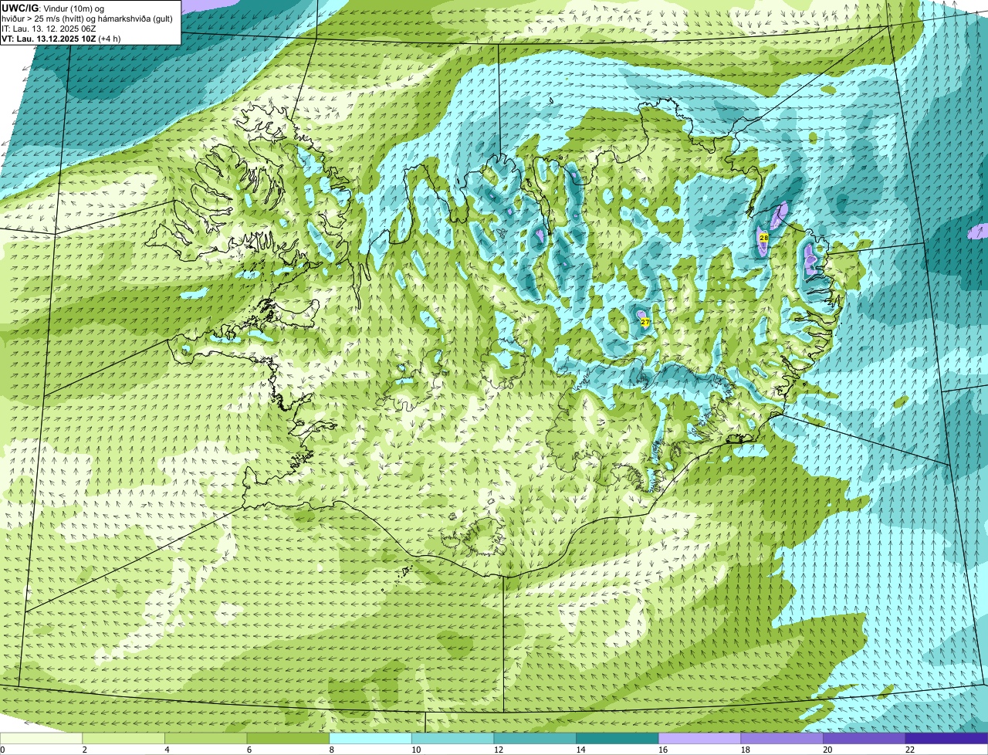Click the 'VT: Lau. 13.12.2025 10Z (+4 h)' line
This screenshot has height=755, width=988.
[x=61, y=39]
